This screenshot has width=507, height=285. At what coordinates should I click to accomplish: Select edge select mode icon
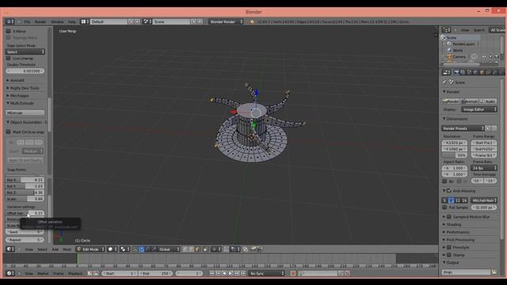[192, 249]
